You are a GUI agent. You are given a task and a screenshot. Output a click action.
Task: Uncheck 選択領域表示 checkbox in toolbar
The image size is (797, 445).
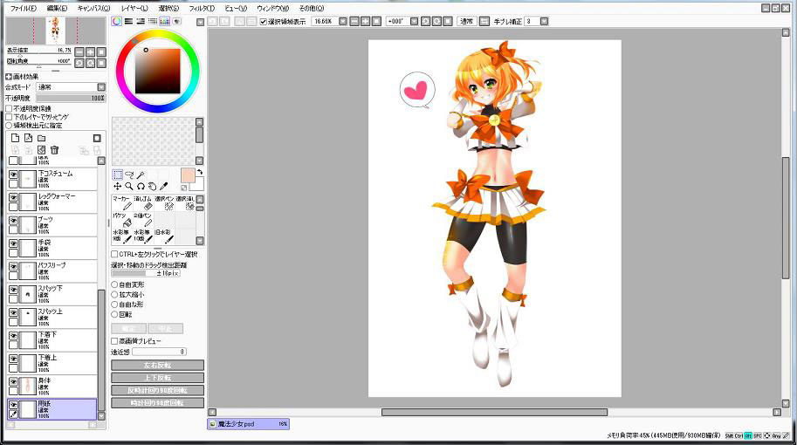click(x=264, y=21)
